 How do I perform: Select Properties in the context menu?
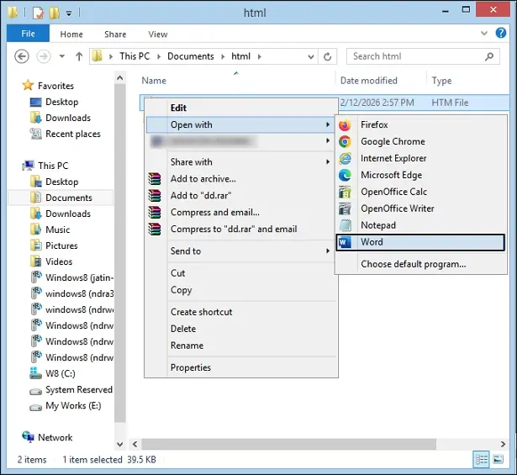pyautogui.click(x=191, y=367)
